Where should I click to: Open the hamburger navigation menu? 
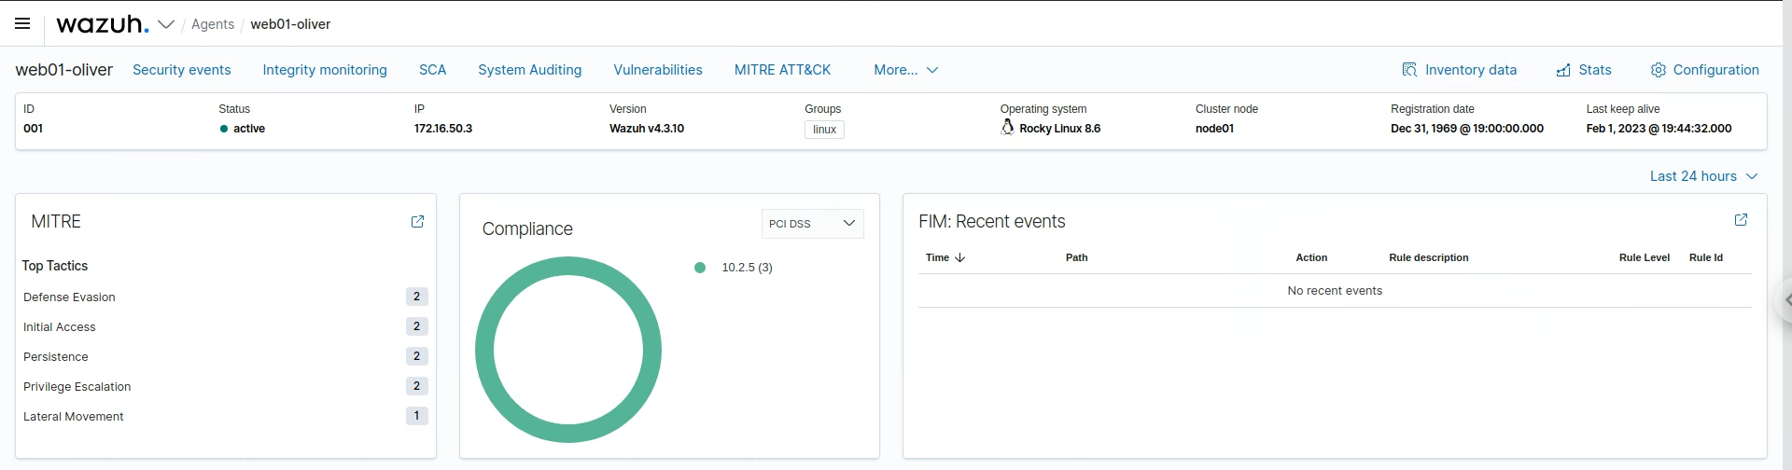[x=22, y=23]
